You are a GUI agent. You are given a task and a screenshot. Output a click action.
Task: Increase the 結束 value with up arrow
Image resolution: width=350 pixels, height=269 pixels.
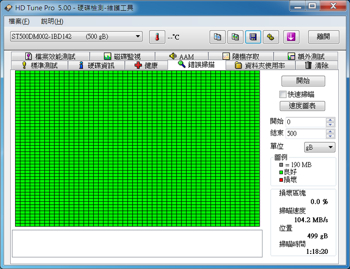pyautogui.click(x=330, y=132)
